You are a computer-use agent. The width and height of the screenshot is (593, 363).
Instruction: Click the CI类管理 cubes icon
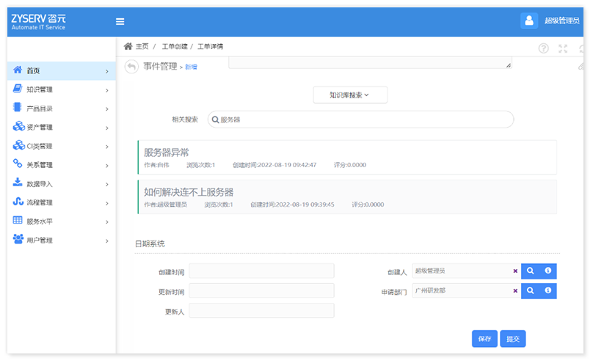pyautogui.click(x=18, y=145)
